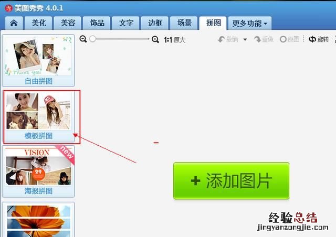Switch to the 美容 tab
Image resolution: width=336 pixels, height=237 pixels.
68,23
